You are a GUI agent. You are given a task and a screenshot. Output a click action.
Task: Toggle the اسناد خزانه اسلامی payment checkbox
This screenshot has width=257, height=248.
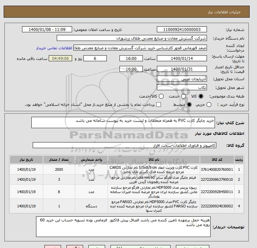click(159, 105)
